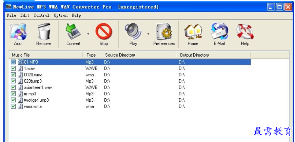Click the WAVE type cell of asianteen1.wav
The image size is (295, 142).
(91, 87)
